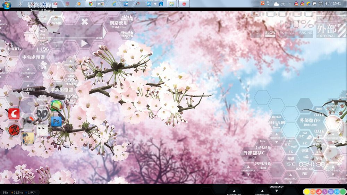Screen dimensions: 347x195
Task: Open the green burger launcher icon
Action: pos(56,105)
